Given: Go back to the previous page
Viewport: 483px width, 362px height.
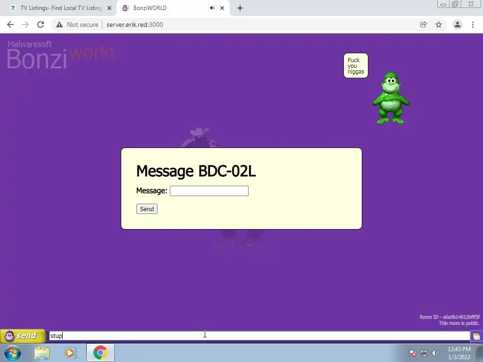Looking at the screenshot, I should click(10, 25).
